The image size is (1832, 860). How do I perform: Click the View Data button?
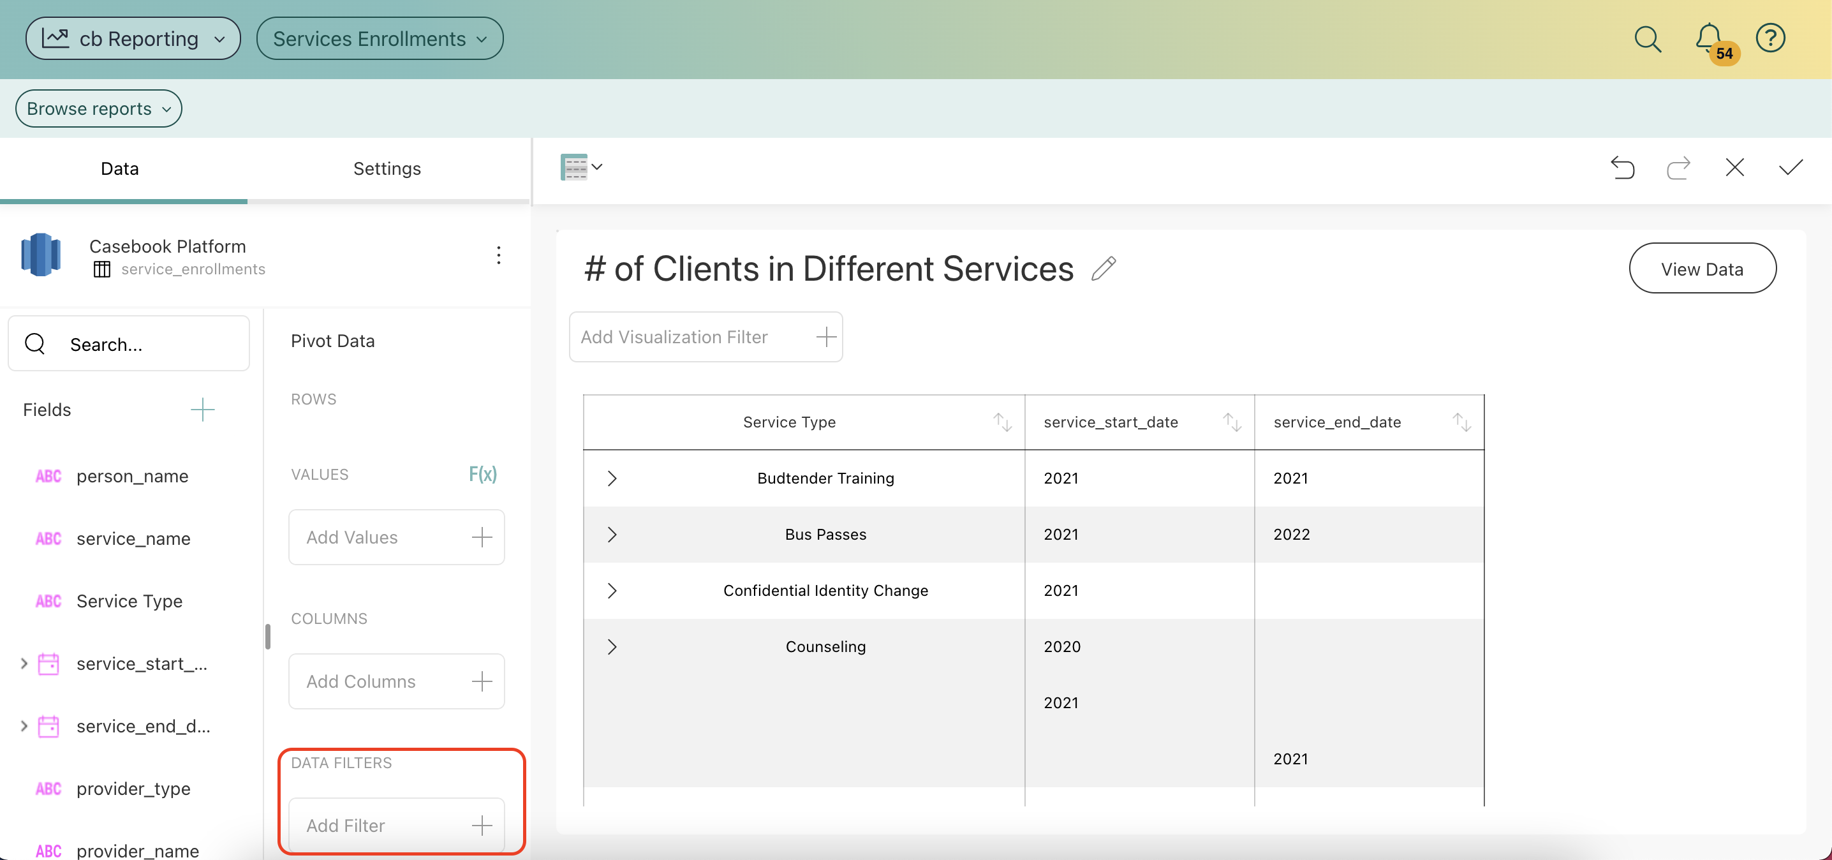1702,269
